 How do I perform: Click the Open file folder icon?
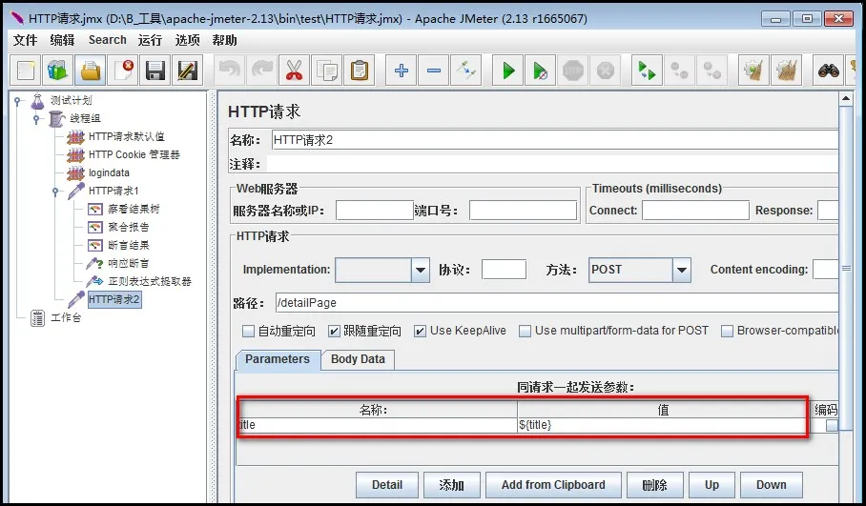click(x=90, y=71)
